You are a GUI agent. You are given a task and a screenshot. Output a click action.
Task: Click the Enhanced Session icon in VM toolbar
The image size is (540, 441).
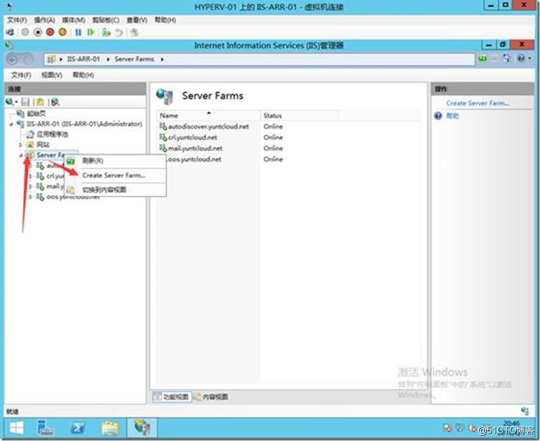(x=134, y=32)
